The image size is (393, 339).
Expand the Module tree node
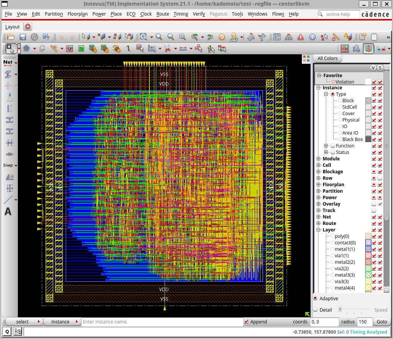tap(318, 158)
